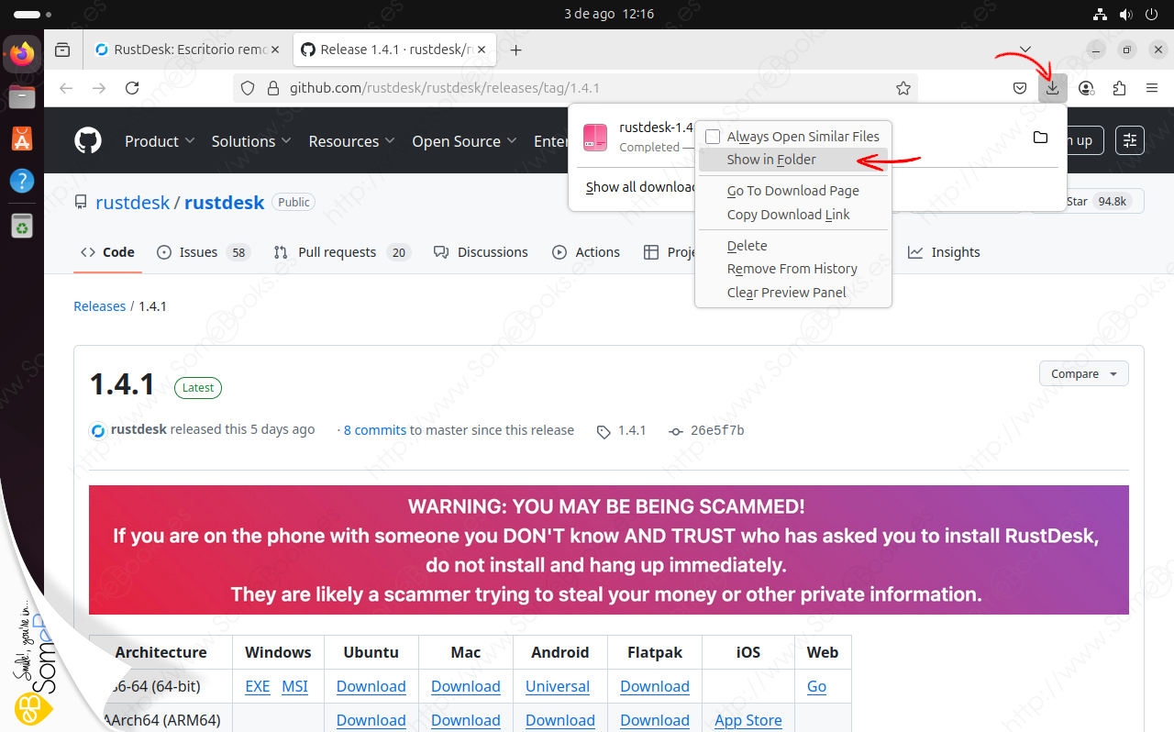
Task: Click the tracking protection shield icon
Action: pyautogui.click(x=247, y=88)
